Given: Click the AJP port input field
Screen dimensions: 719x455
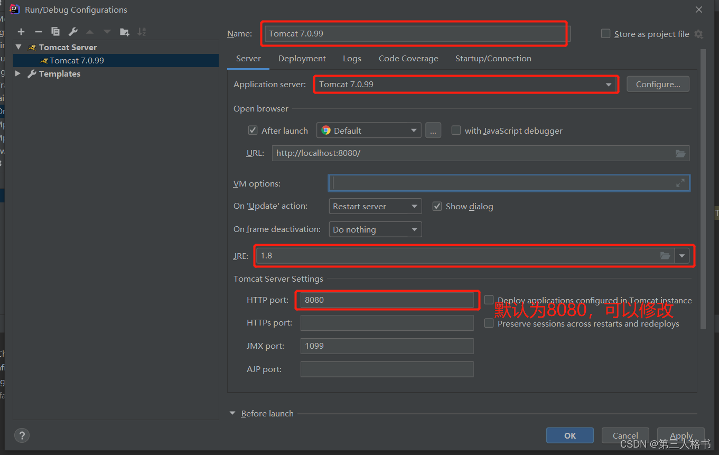Looking at the screenshot, I should click(x=387, y=369).
